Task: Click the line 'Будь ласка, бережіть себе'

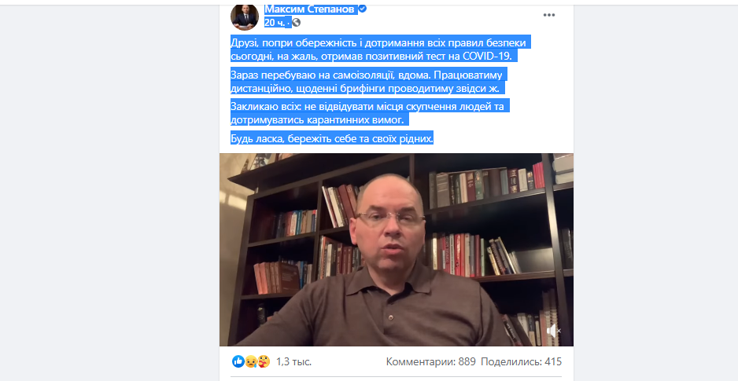Action: (x=332, y=138)
